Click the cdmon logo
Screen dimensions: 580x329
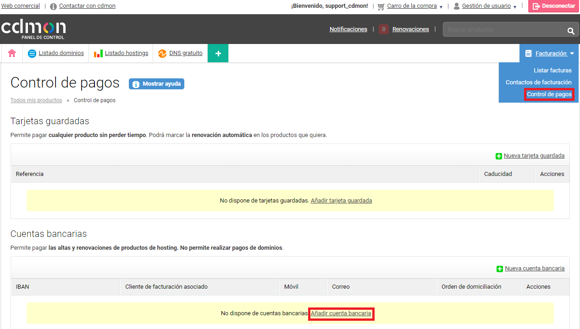click(x=33, y=29)
